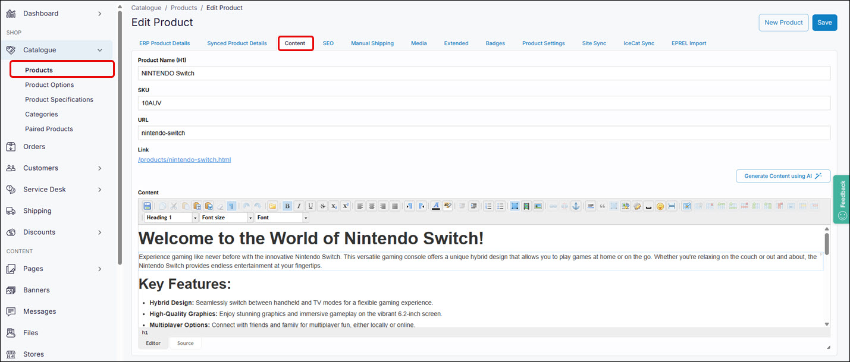
Task: Click into the SKU input field
Action: pyautogui.click(x=484, y=103)
